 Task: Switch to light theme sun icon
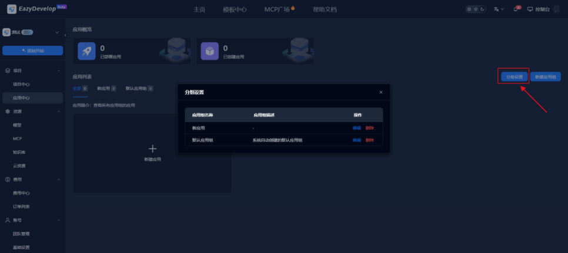[x=476, y=9]
